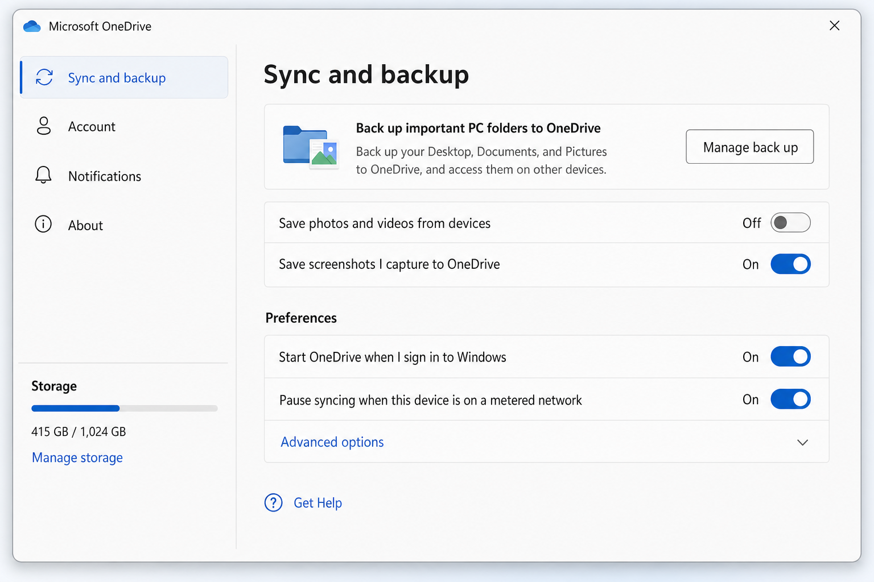Screen dimensions: 874x582
Task: Expand Advanced options chevron
Action: [802, 442]
